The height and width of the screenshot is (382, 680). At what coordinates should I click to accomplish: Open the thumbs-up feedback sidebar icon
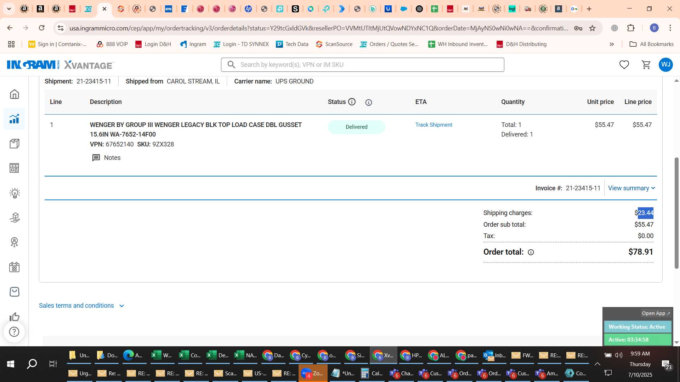14,317
